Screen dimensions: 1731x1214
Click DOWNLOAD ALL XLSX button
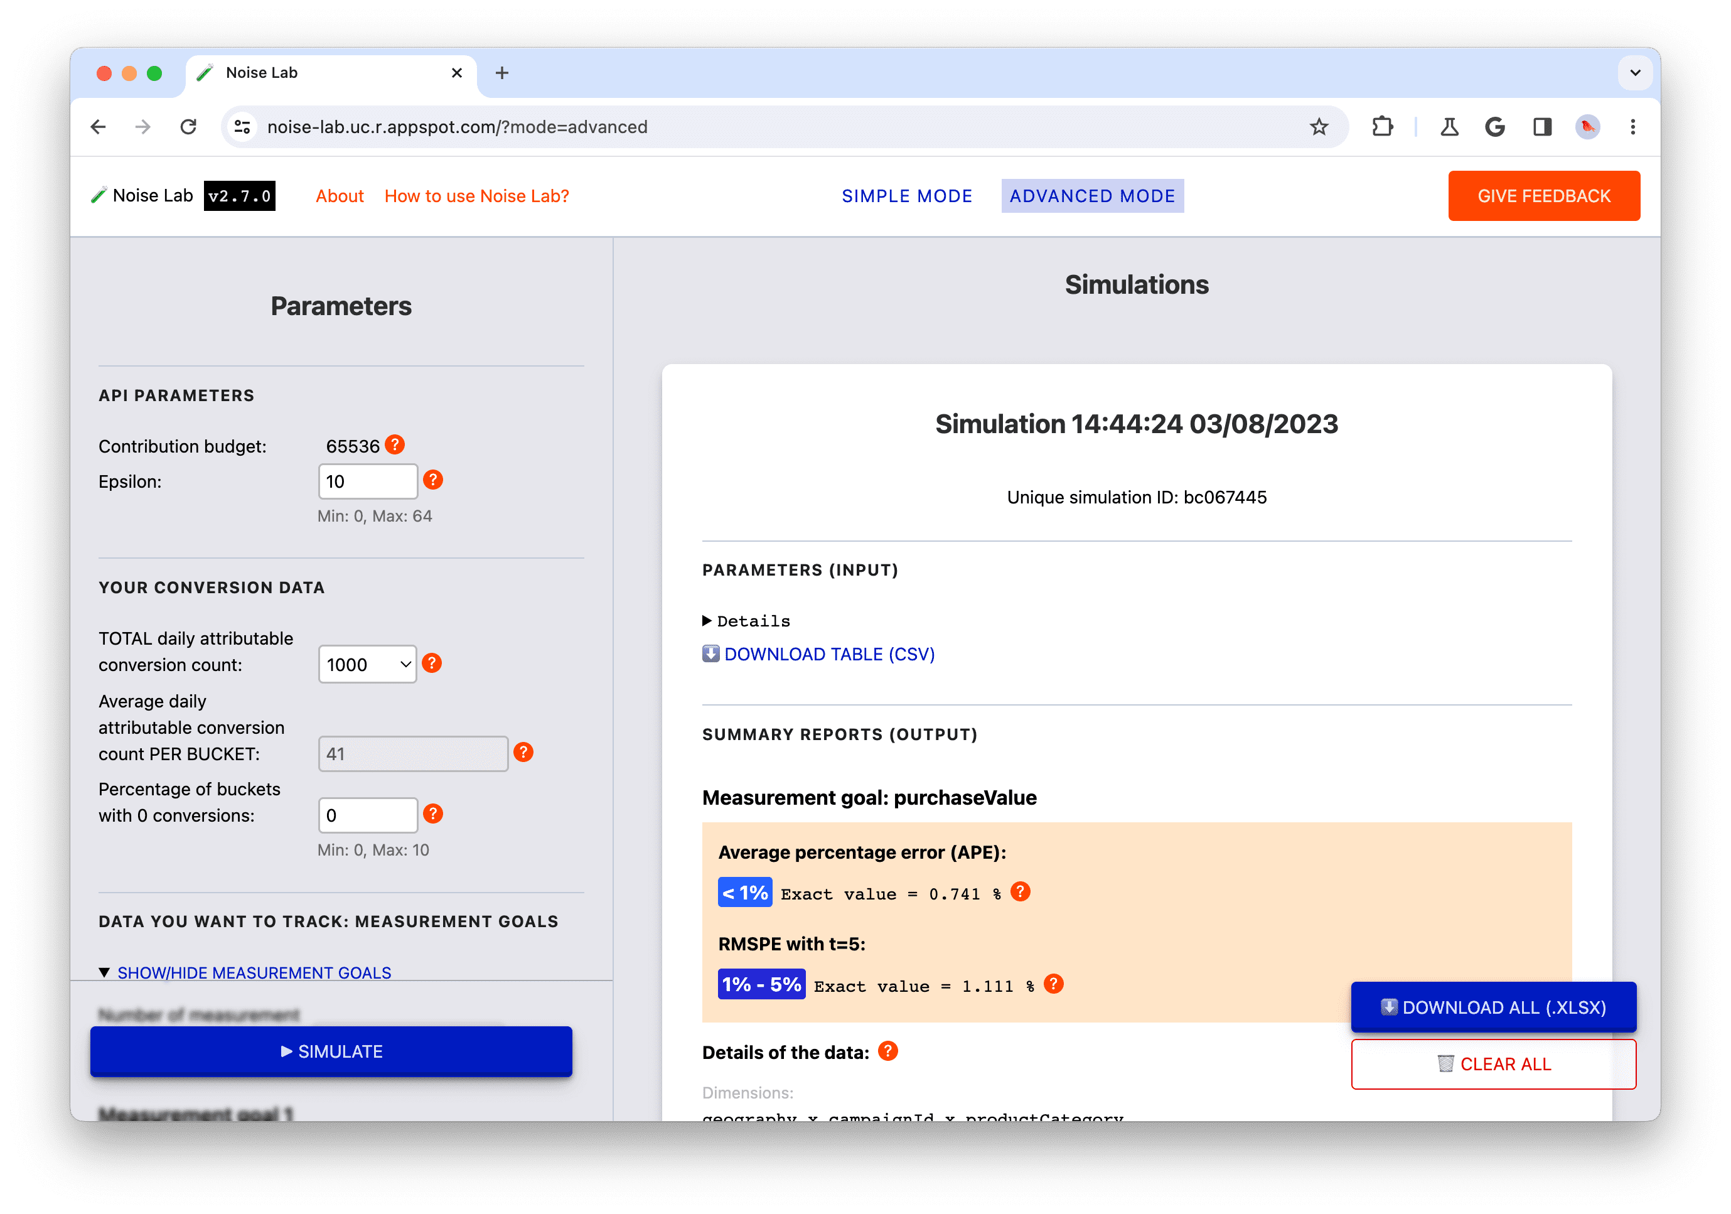point(1493,1006)
